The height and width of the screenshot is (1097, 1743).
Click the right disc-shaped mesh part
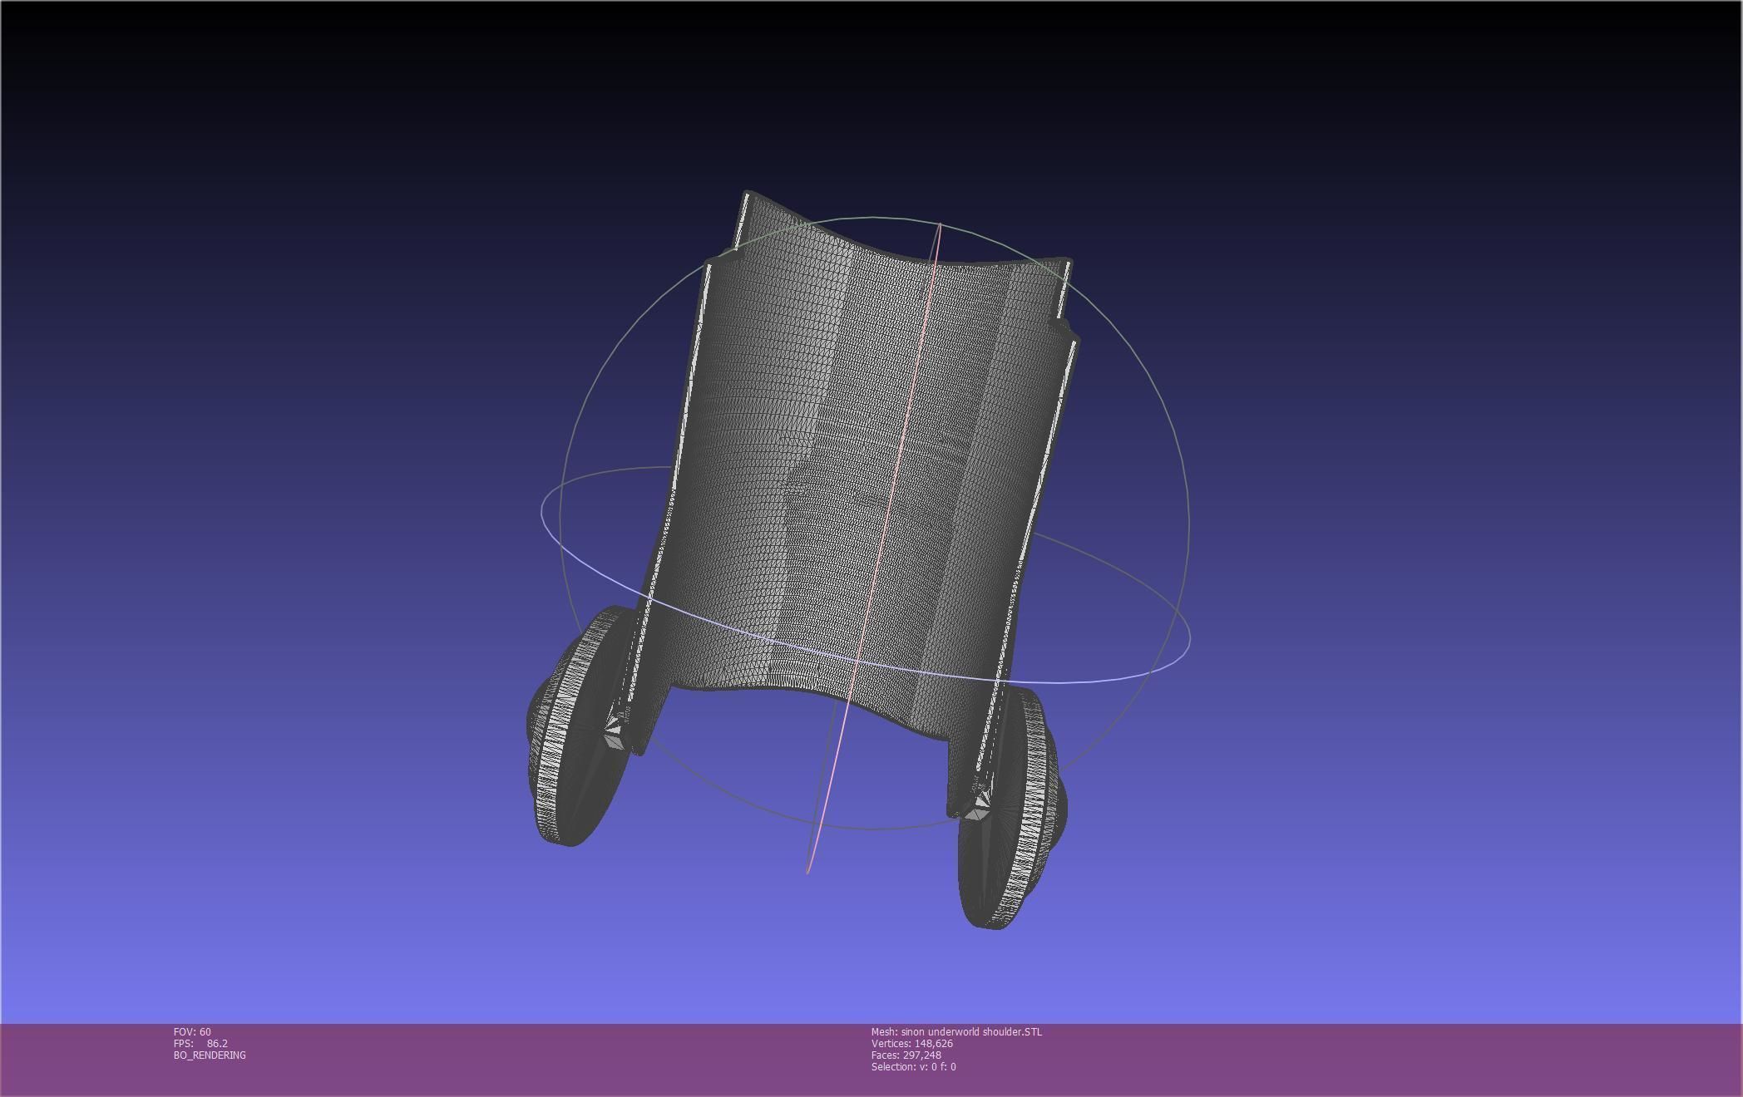click(1011, 809)
